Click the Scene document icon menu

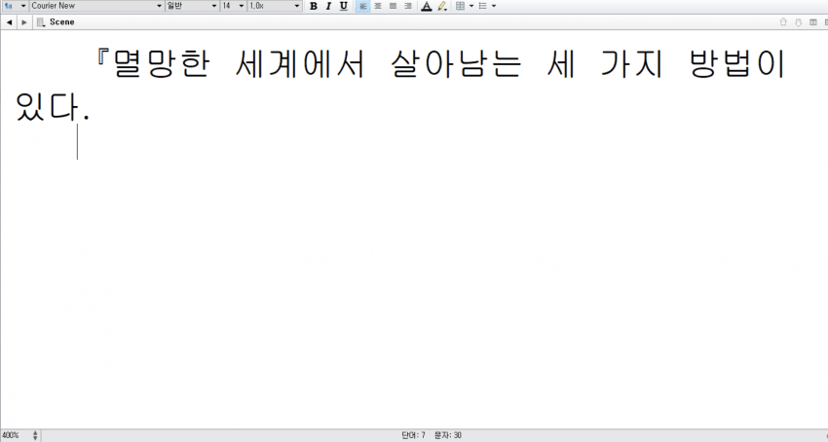click(41, 22)
